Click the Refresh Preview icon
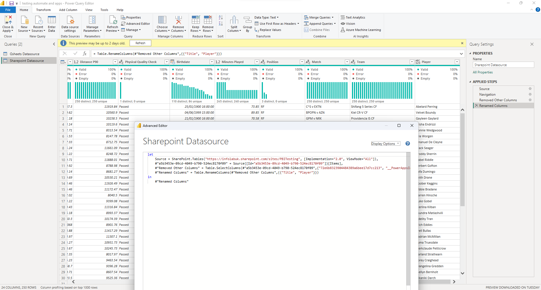 [x=112, y=20]
